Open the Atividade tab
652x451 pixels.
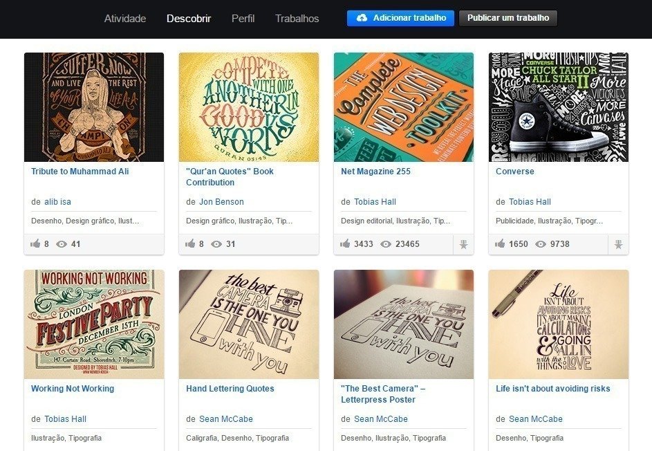124,18
